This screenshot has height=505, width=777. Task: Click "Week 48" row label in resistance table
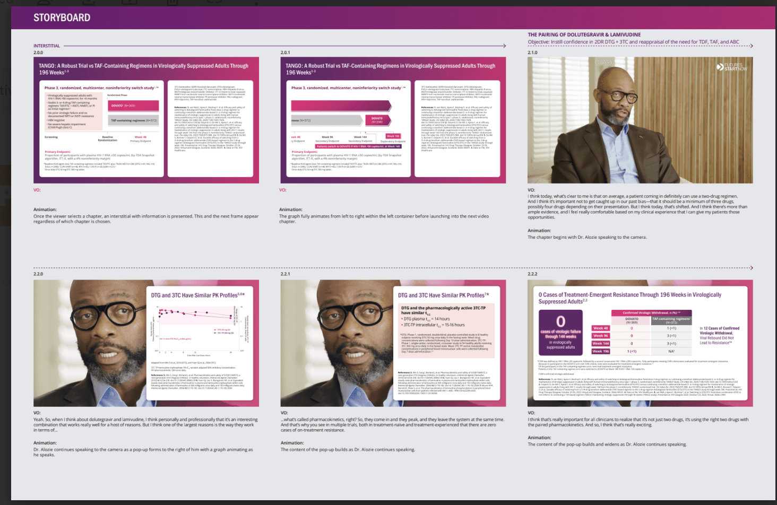(x=601, y=328)
